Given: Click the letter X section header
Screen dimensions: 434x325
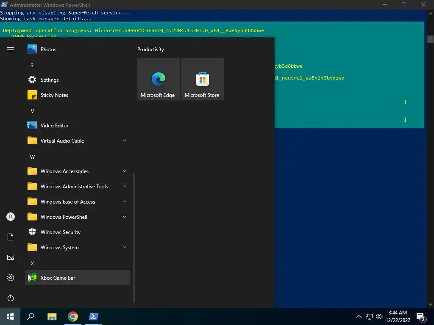Looking at the screenshot, I should tap(32, 263).
